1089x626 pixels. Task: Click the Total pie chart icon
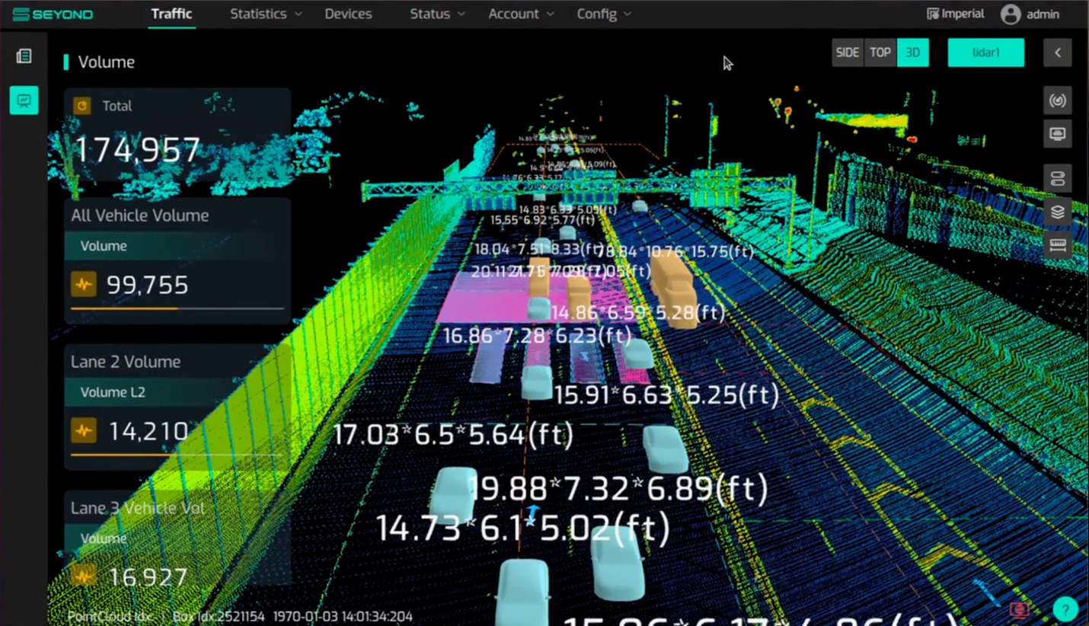coord(82,106)
